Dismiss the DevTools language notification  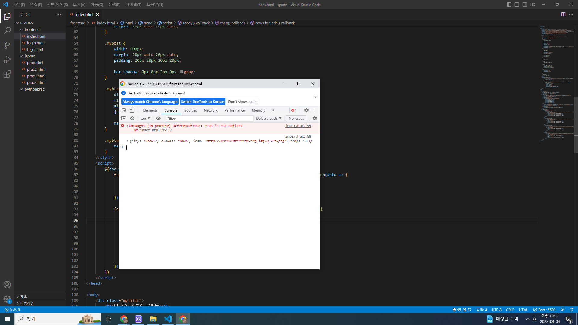[315, 97]
